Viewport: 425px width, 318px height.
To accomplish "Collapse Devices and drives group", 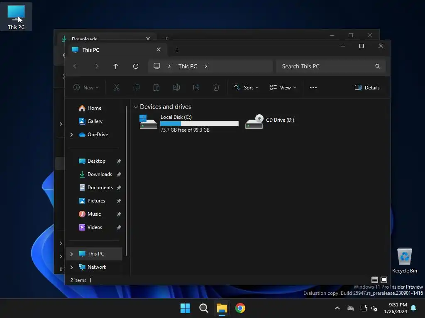I will pyautogui.click(x=136, y=107).
